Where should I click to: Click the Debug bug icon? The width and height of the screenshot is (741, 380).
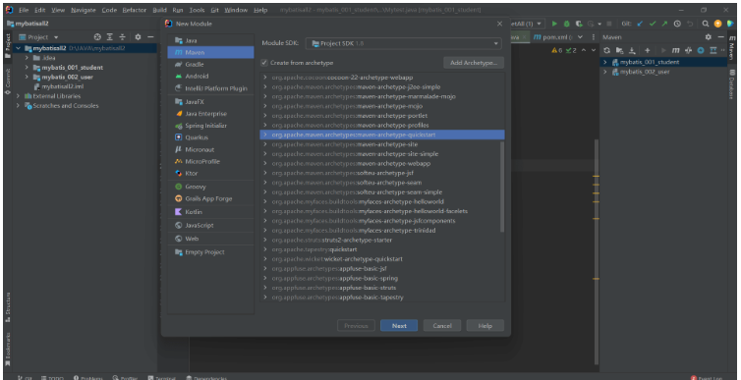tap(566, 24)
